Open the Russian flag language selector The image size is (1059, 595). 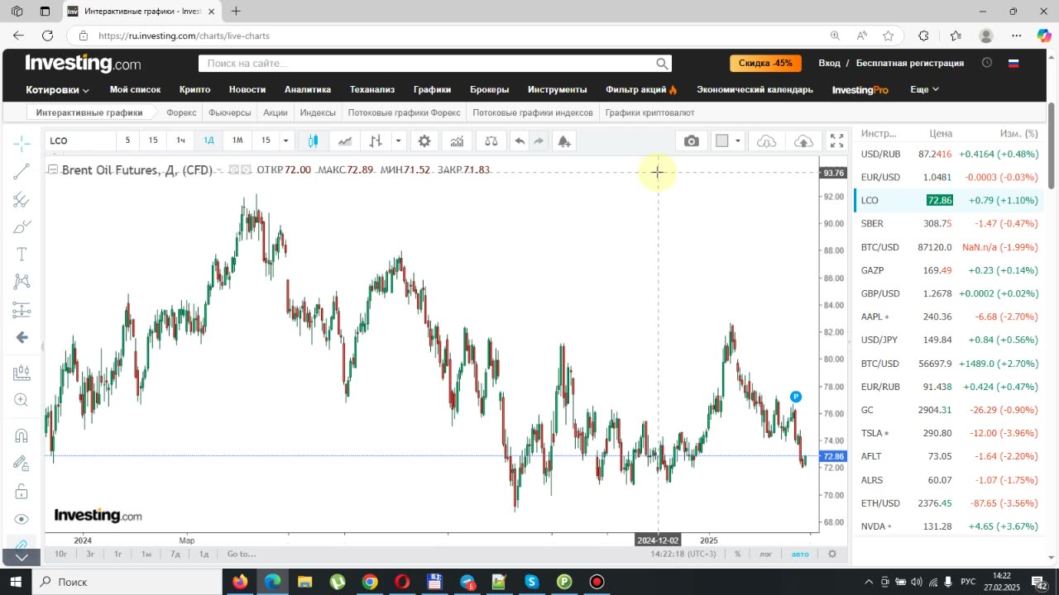click(x=1013, y=63)
